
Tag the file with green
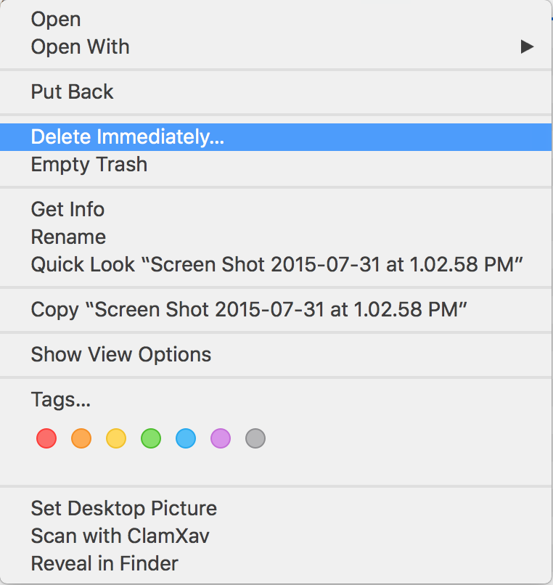click(151, 438)
